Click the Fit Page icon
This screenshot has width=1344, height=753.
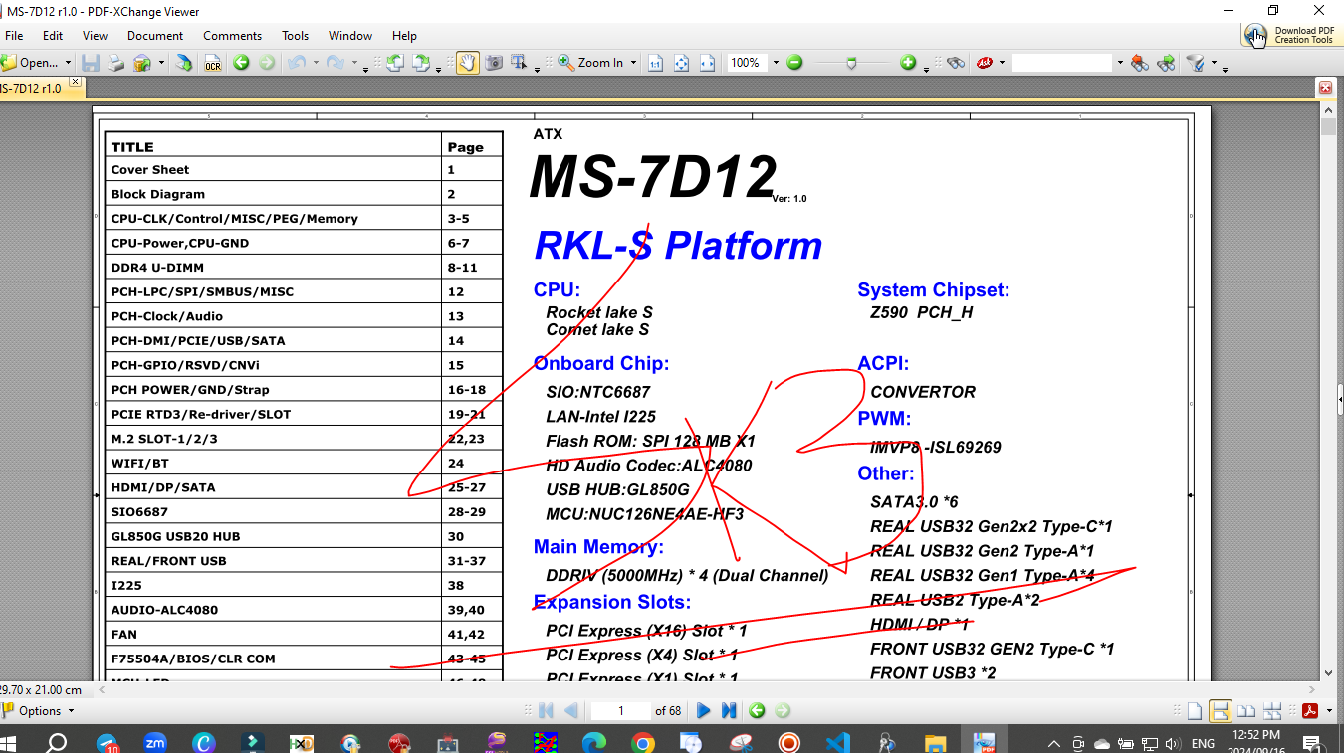click(x=681, y=63)
